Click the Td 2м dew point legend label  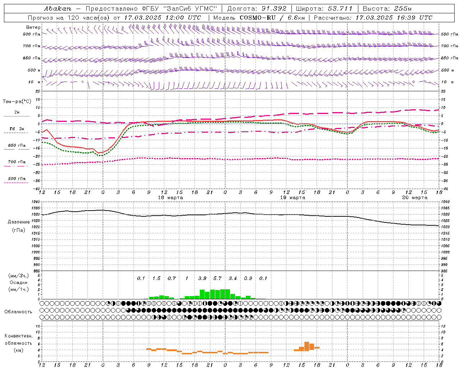point(17,129)
